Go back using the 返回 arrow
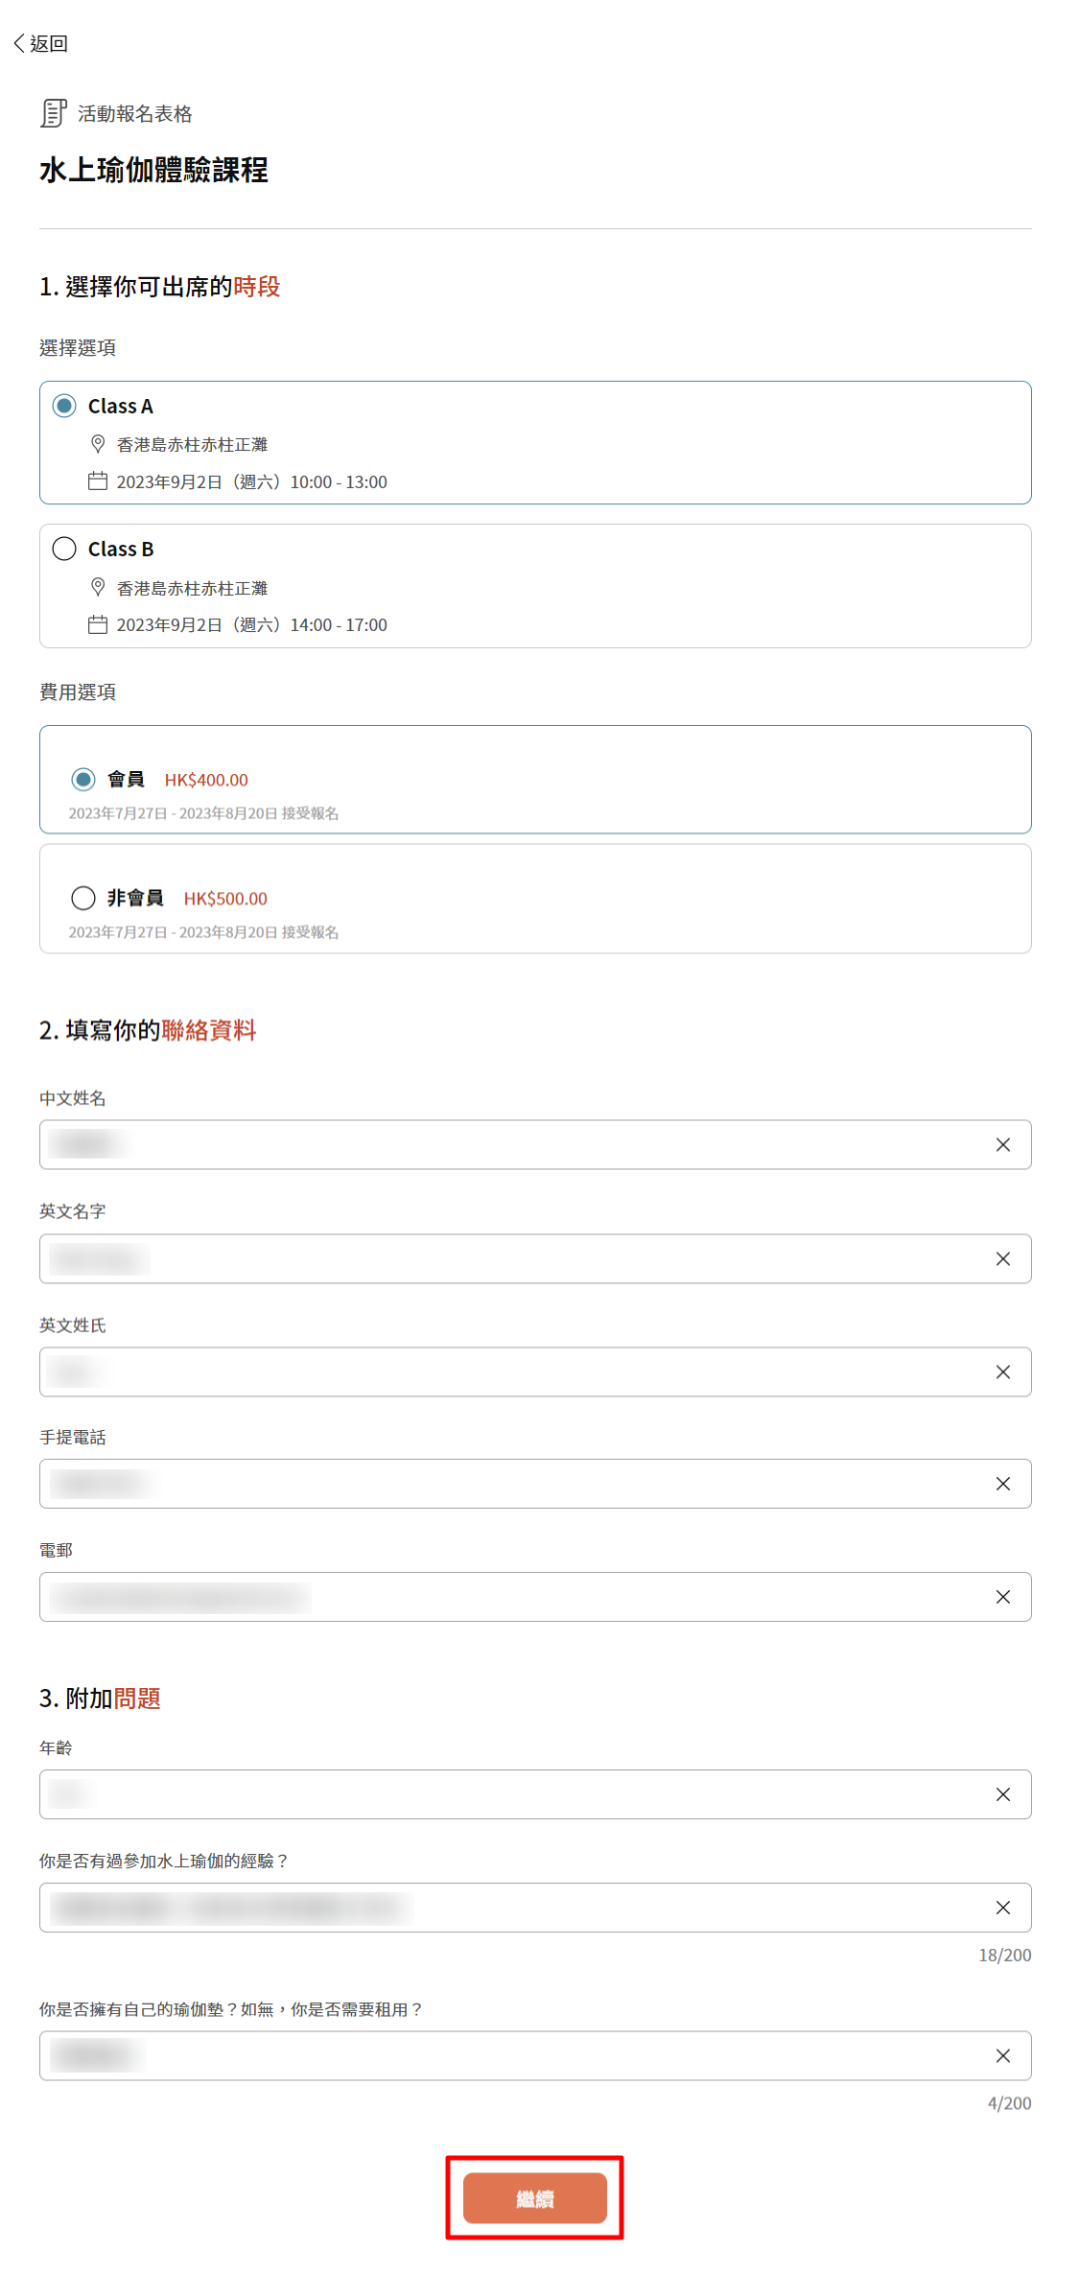The width and height of the screenshot is (1079, 2273). [x=19, y=43]
